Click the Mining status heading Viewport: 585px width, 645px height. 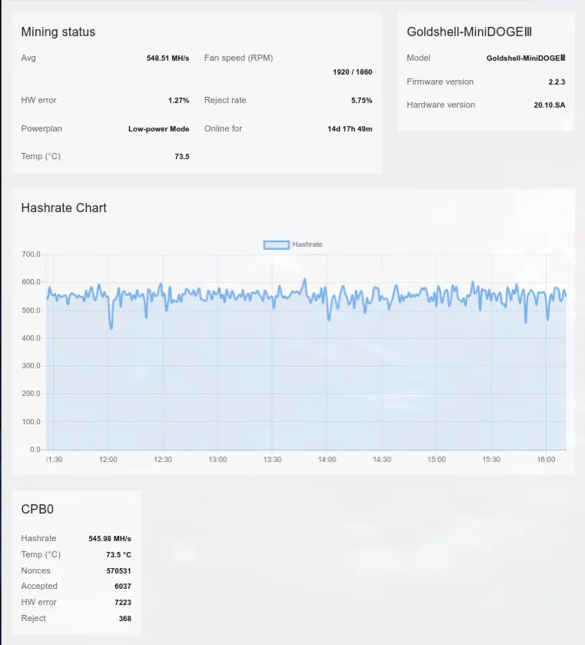(58, 32)
